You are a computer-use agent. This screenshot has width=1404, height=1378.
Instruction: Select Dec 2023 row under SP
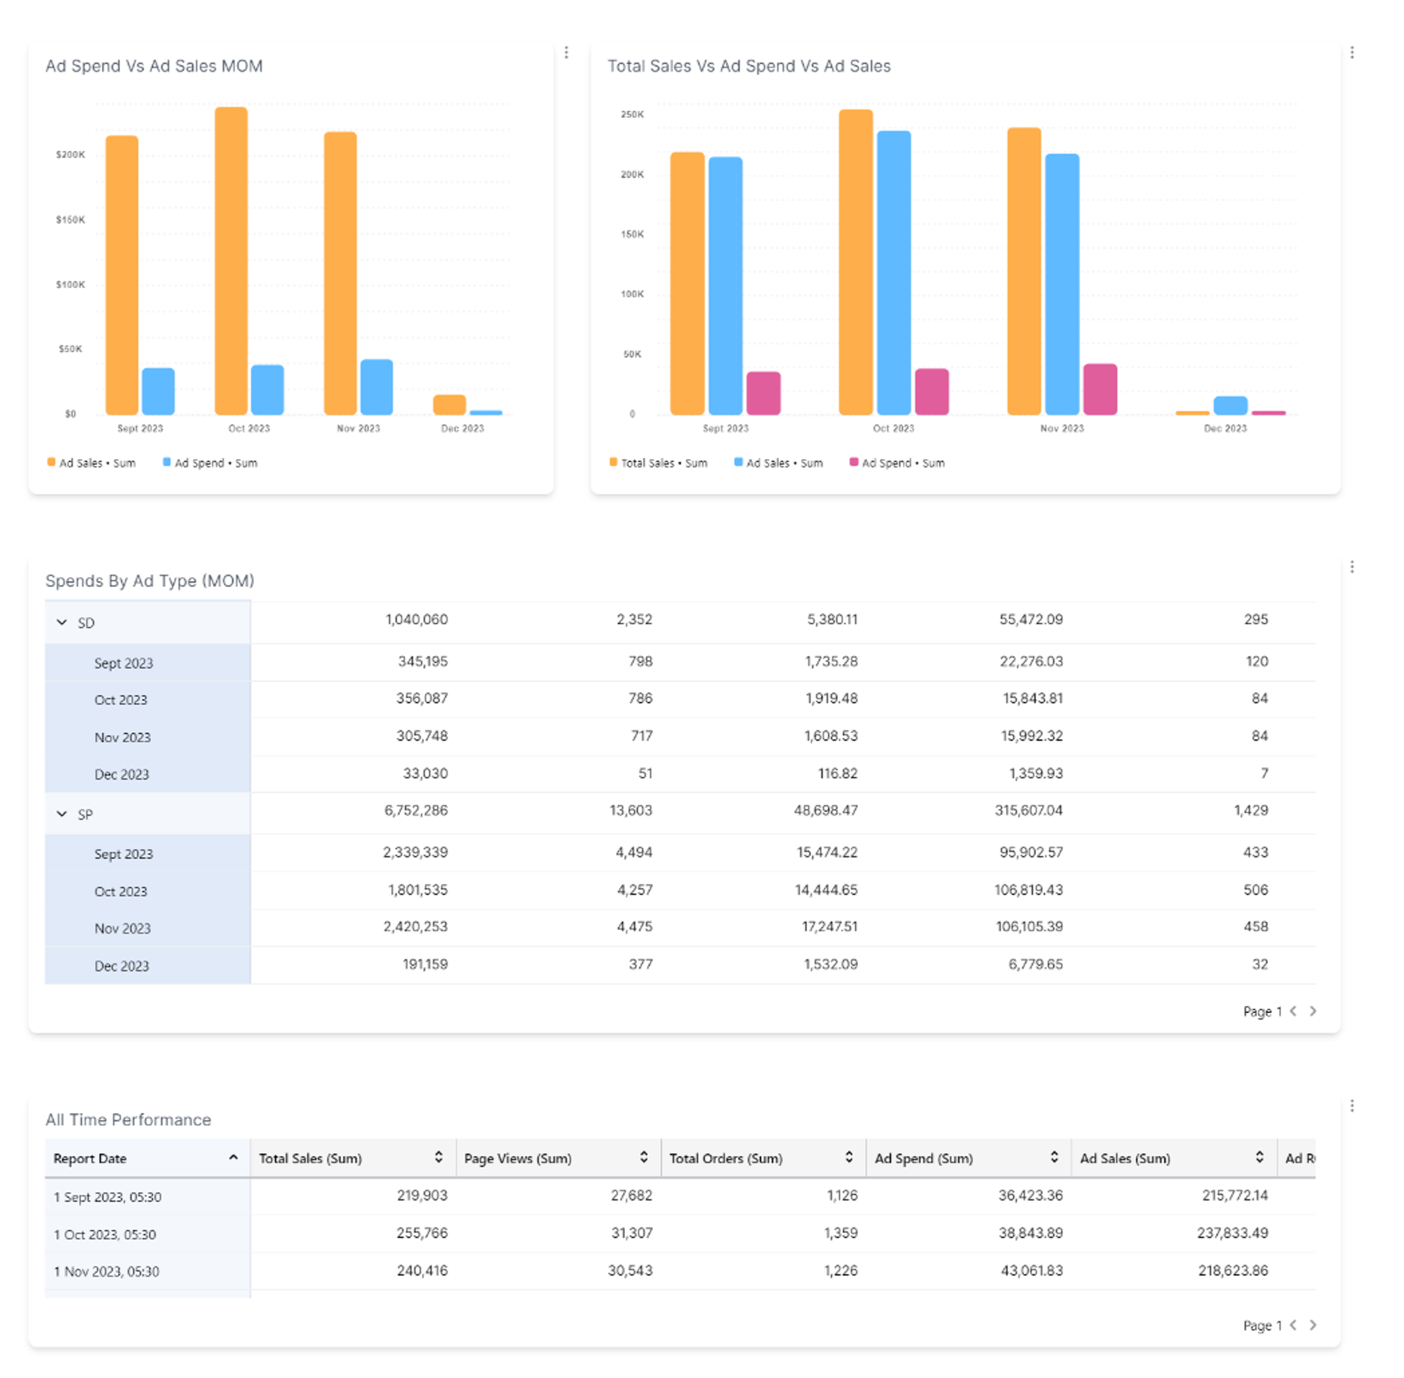pyautogui.click(x=121, y=966)
